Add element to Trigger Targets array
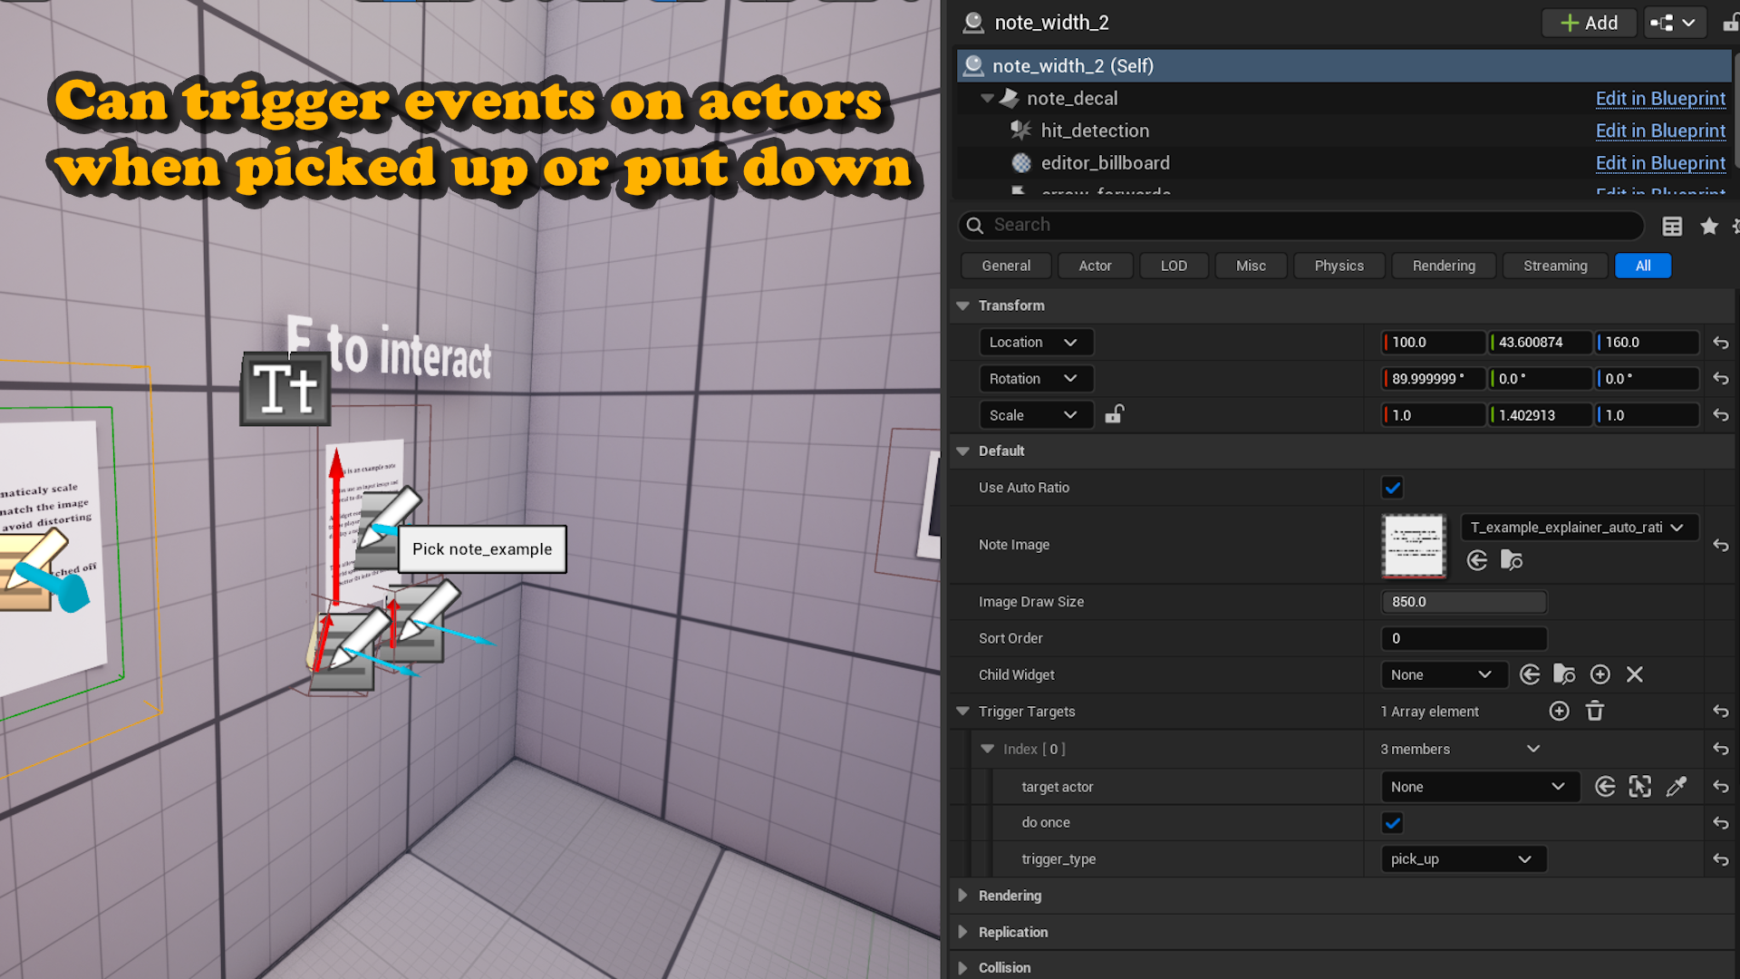Image resolution: width=1740 pixels, height=979 pixels. click(1559, 712)
